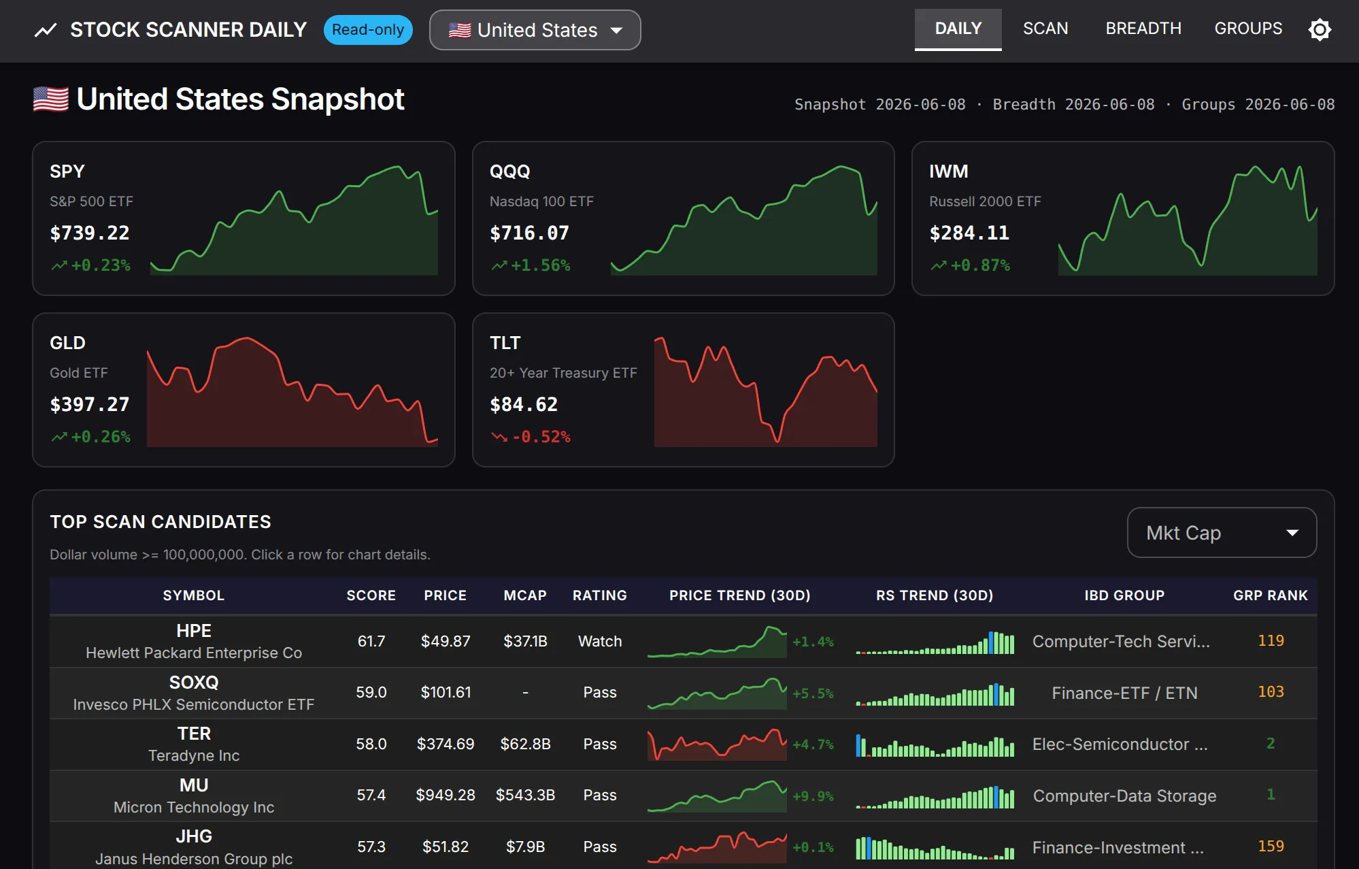Viewport: 1359px width, 869px height.
Task: Click HPE price trend sparkline
Action: pyautogui.click(x=717, y=641)
